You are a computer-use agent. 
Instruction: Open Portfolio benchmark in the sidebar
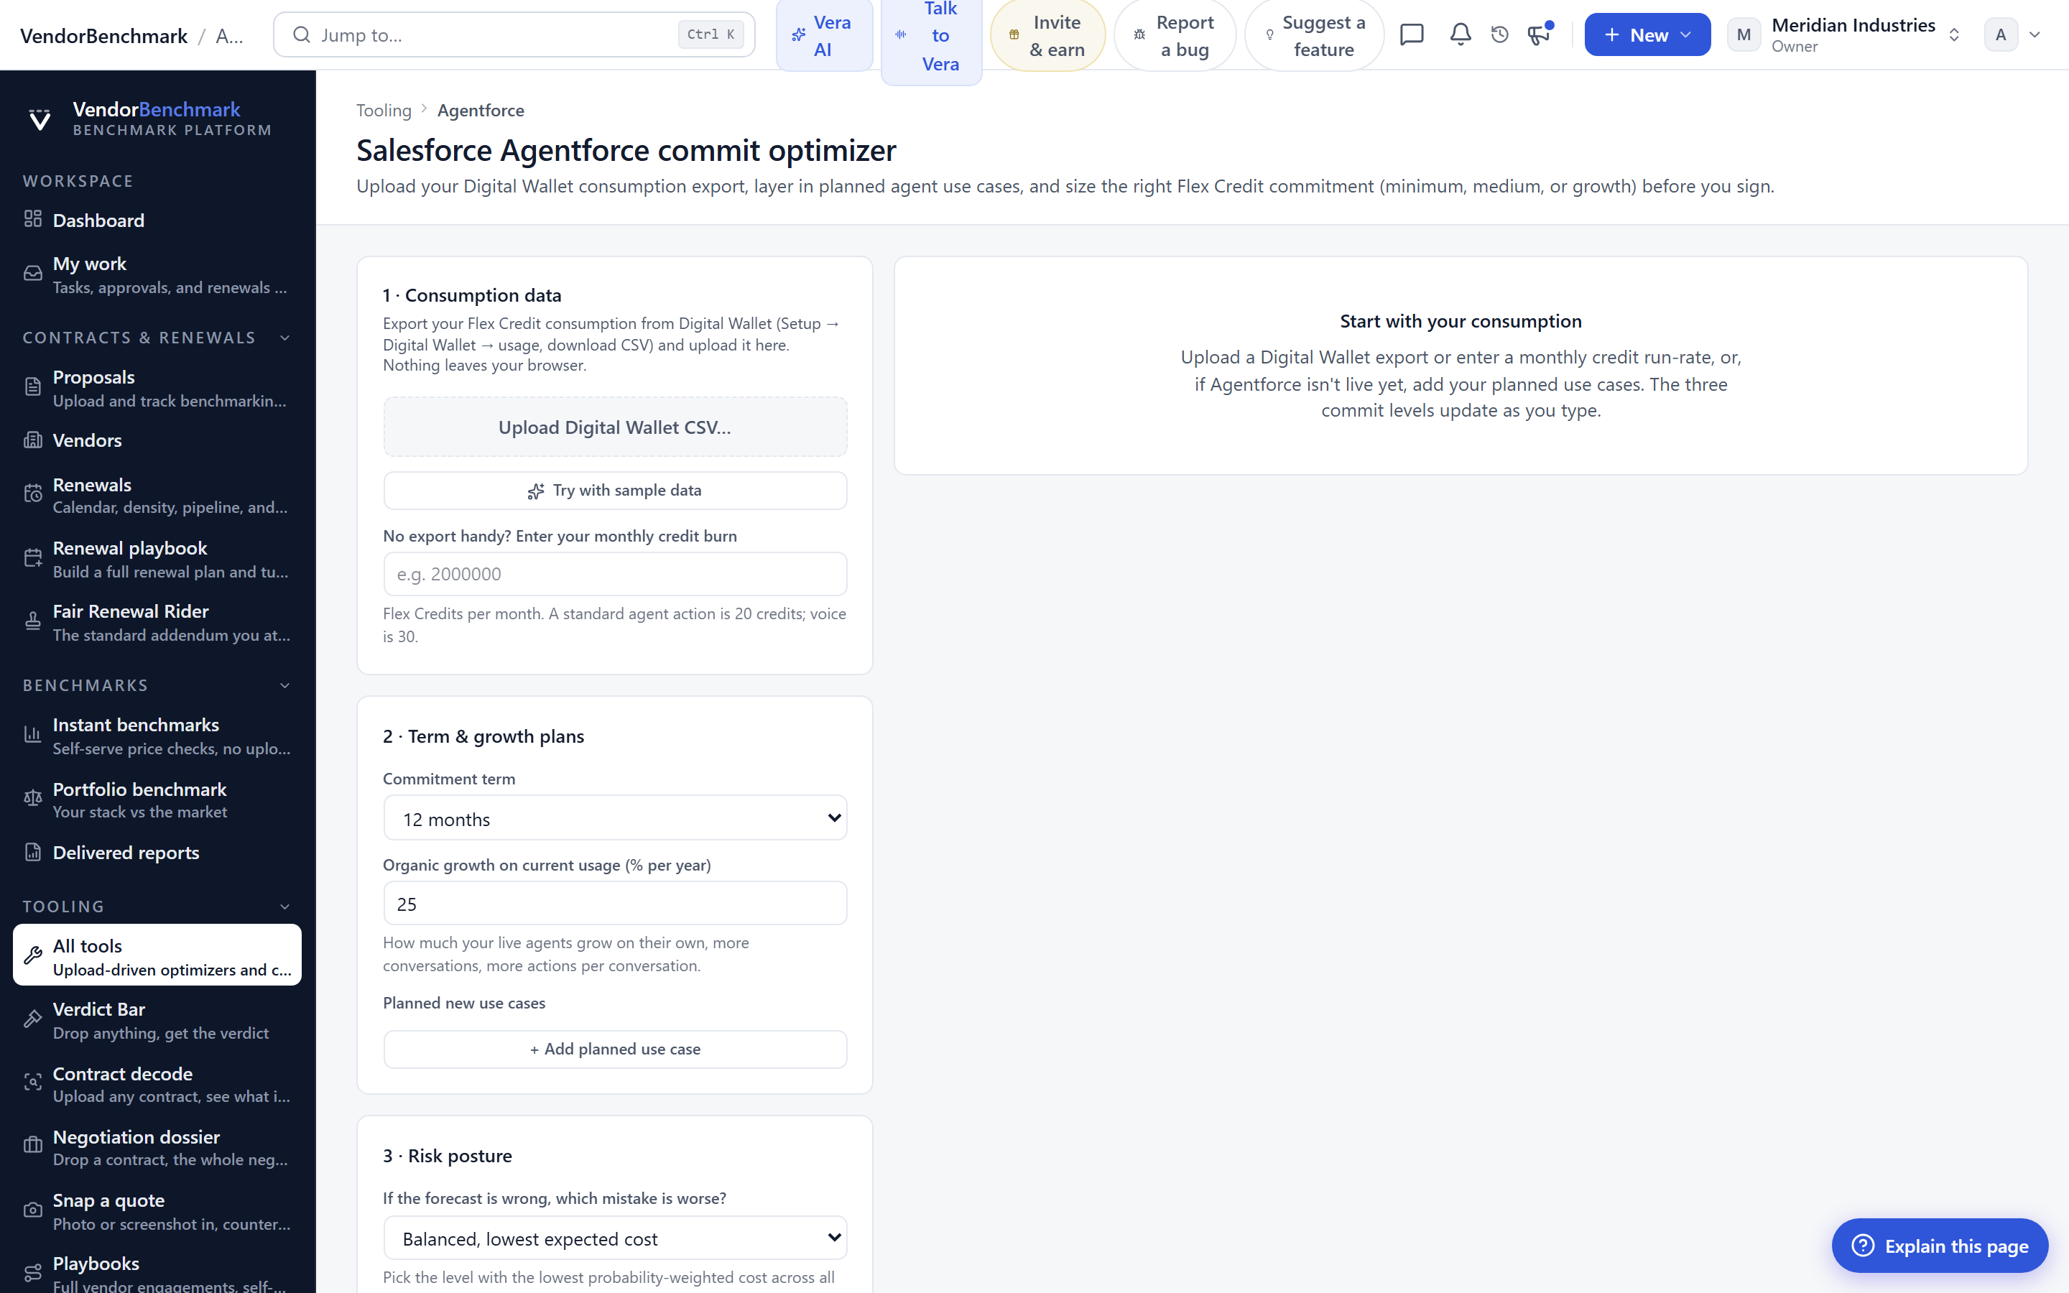point(157,800)
